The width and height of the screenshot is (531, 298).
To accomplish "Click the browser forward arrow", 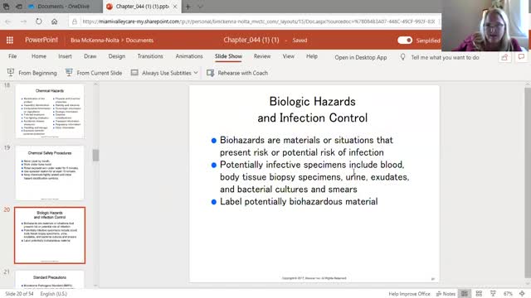I will tap(23, 22).
